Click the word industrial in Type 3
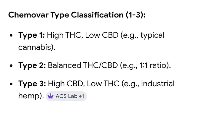The image size is (209, 114). click(x=158, y=84)
